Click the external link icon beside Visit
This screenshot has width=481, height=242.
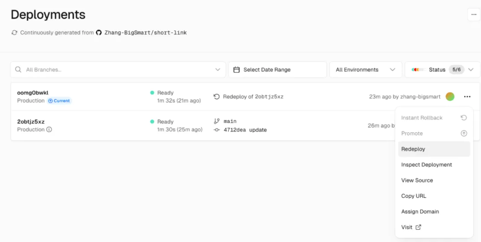[418, 227]
